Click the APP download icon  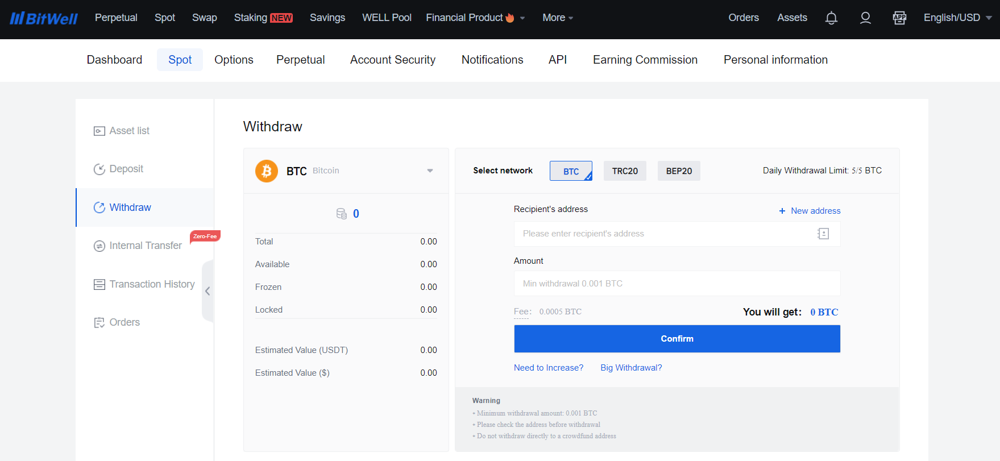click(899, 18)
